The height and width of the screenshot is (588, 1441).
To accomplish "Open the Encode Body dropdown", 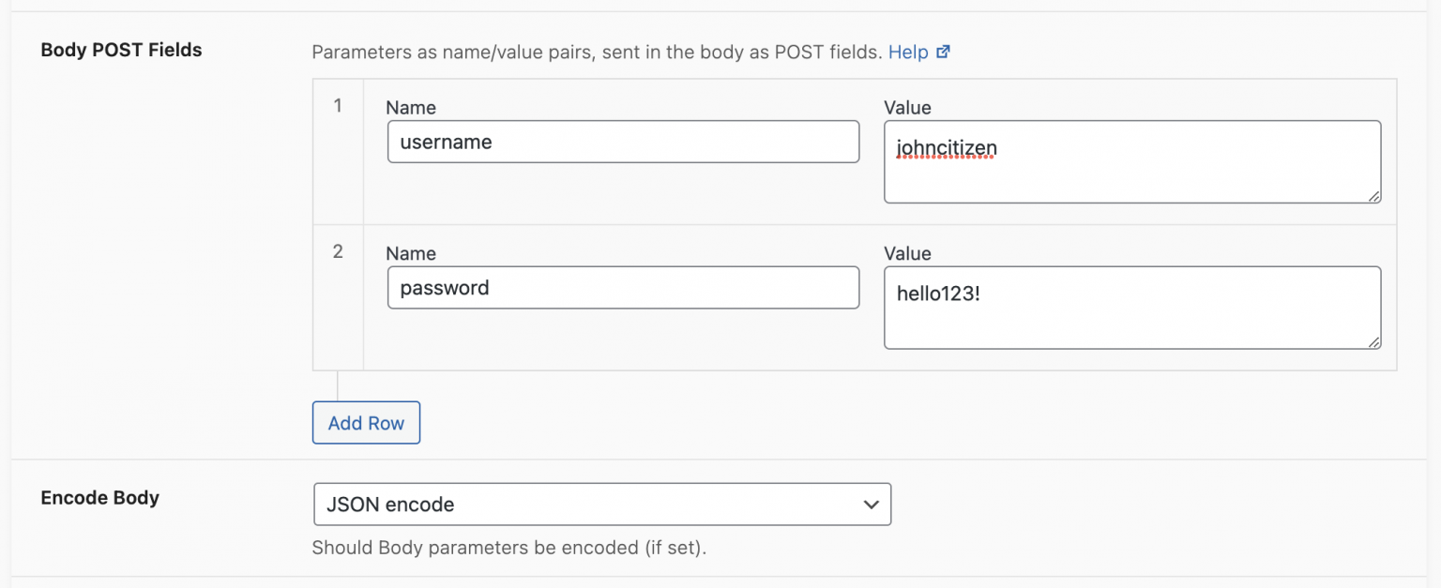I will click(x=602, y=505).
